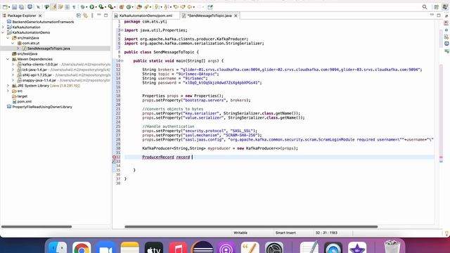
Task: Click the New Java Class icon
Action: click(129, 7)
